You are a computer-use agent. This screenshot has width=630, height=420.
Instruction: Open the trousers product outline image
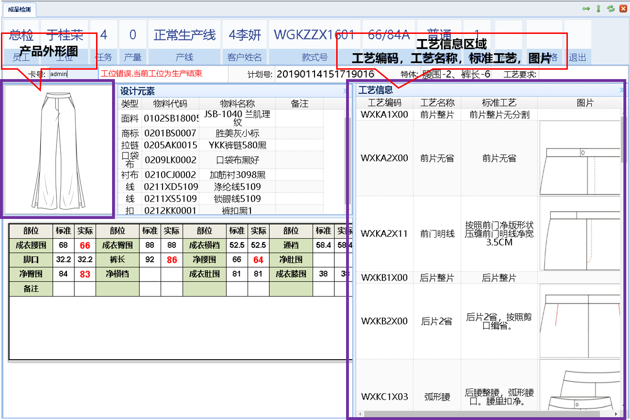[x=58, y=150]
